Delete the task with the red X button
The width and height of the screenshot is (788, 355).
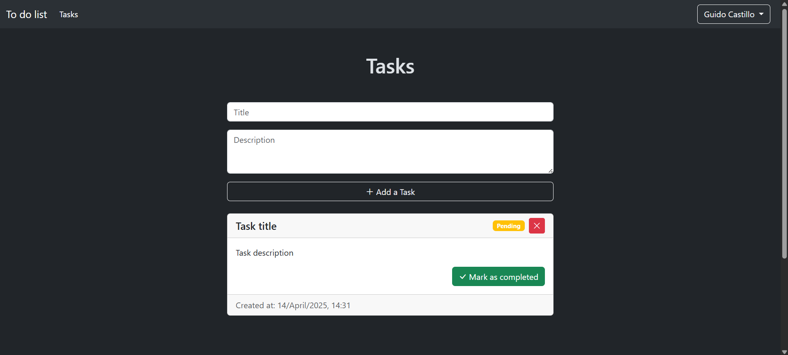(536, 226)
